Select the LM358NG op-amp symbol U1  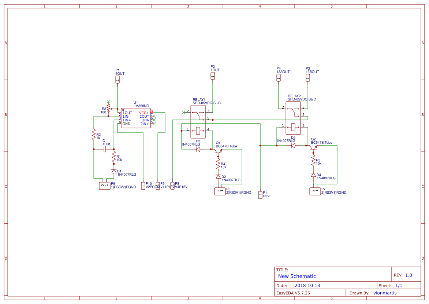[135, 118]
